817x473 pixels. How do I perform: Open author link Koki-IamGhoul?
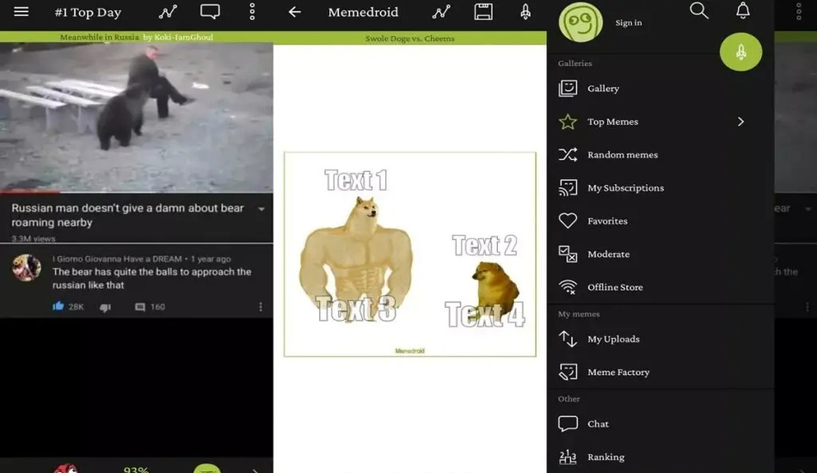(184, 38)
